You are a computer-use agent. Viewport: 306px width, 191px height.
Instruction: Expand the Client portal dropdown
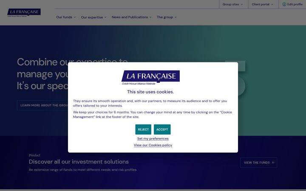[262, 4]
